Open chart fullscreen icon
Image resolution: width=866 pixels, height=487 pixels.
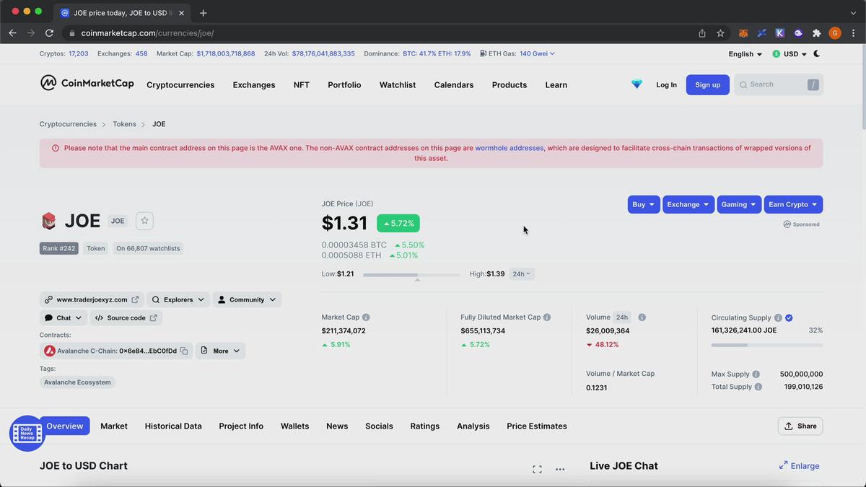(x=537, y=469)
